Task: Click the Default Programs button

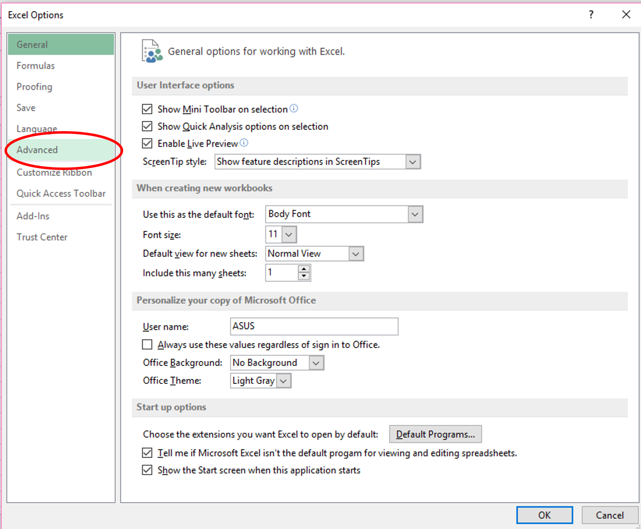Action: (435, 434)
